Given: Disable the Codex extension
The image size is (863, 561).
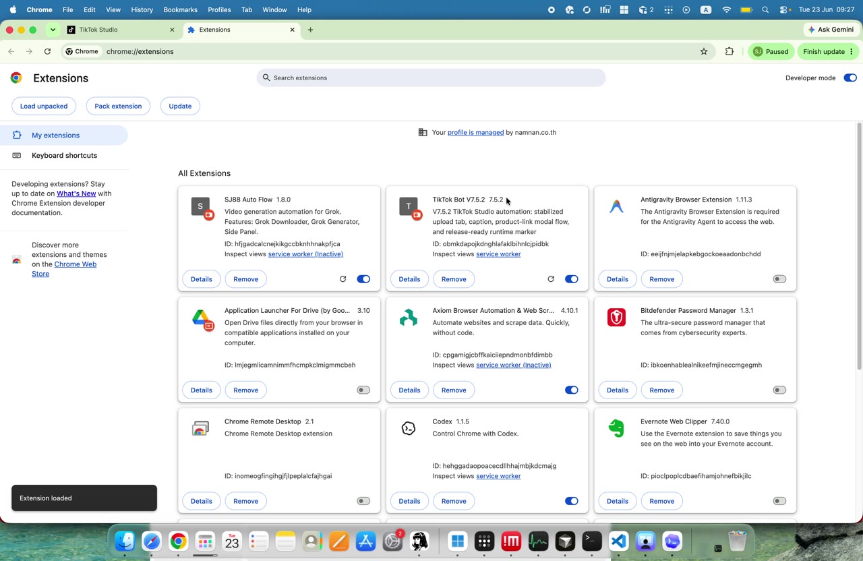Looking at the screenshot, I should pyautogui.click(x=572, y=501).
